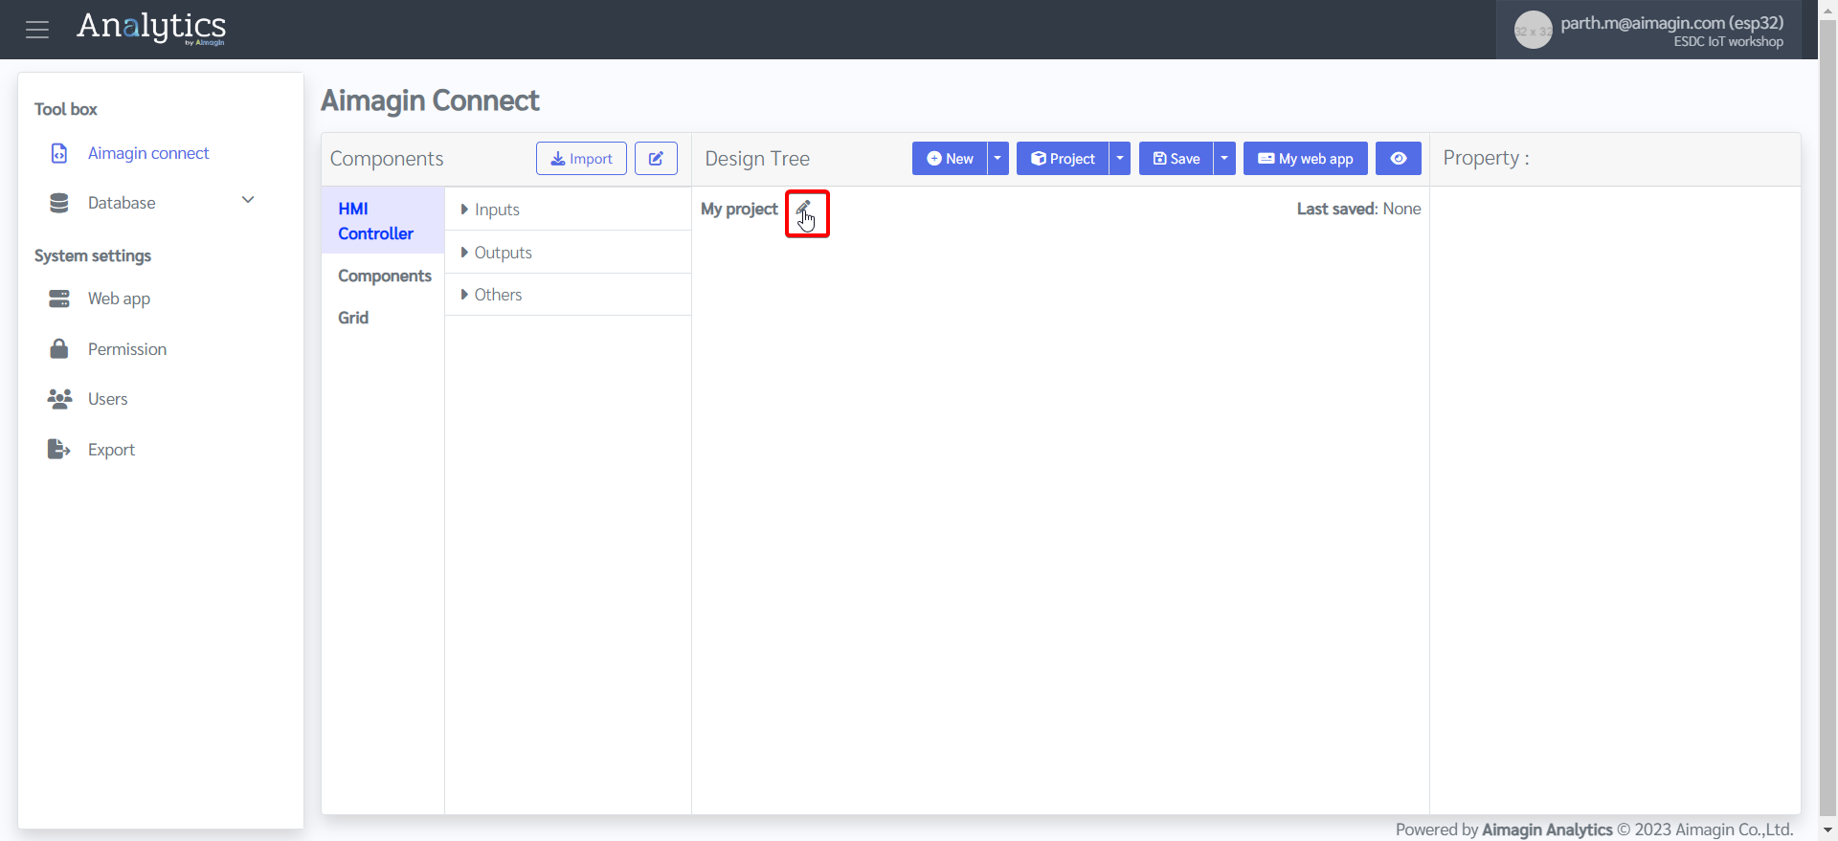Click the Aimagin Analytics footer link
Image resolution: width=1838 pixels, height=841 pixels.
click(1547, 830)
